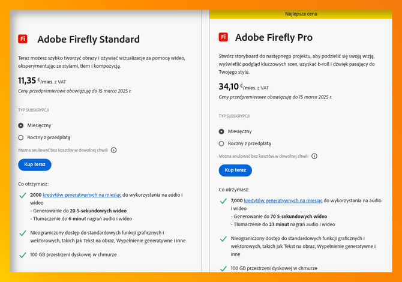Click the Najlepsza cena banner
This screenshot has width=402, height=282.
click(x=301, y=14)
